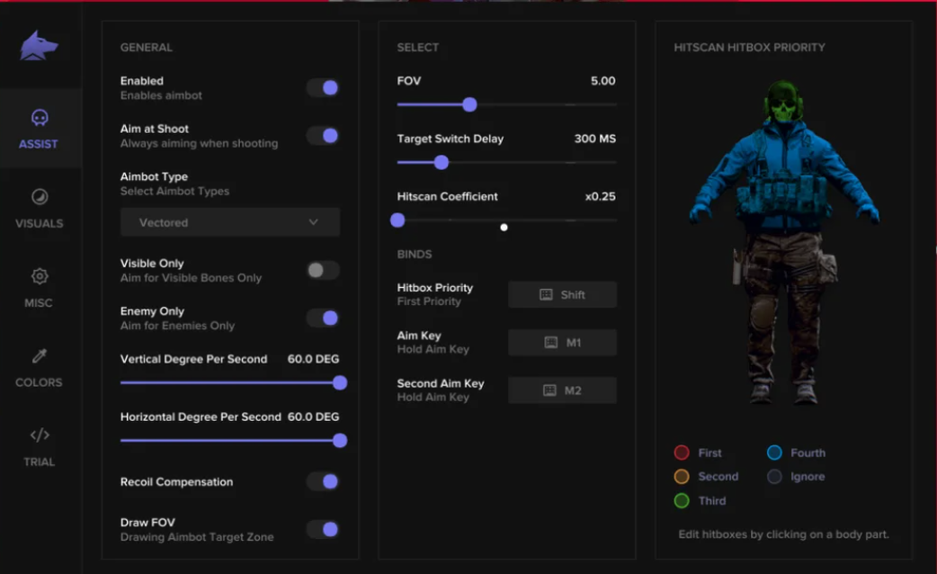Select the Second priority orange swatch
The image size is (937, 574).
coord(682,477)
